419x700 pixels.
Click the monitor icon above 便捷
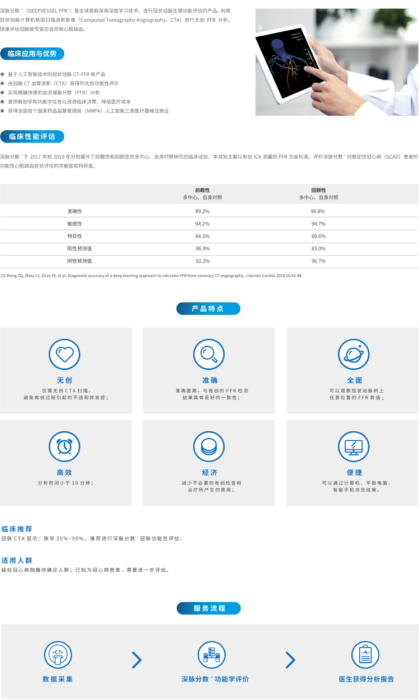pos(354,446)
